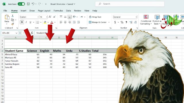Switch to the Review tab

(x=77, y=11)
